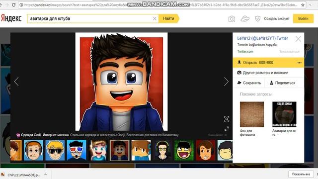Click the shield protection icon

(x=257, y=19)
